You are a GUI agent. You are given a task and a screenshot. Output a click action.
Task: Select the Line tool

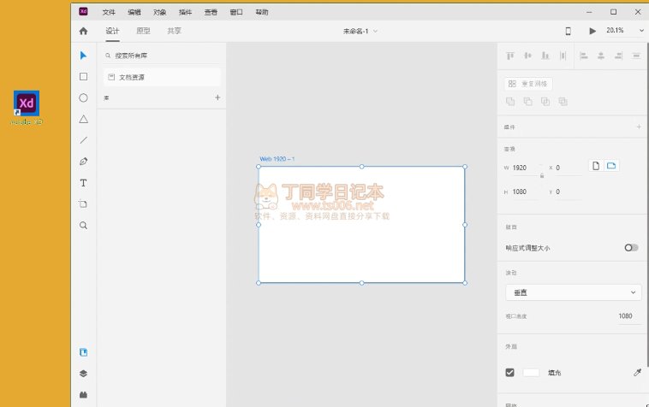pos(83,140)
